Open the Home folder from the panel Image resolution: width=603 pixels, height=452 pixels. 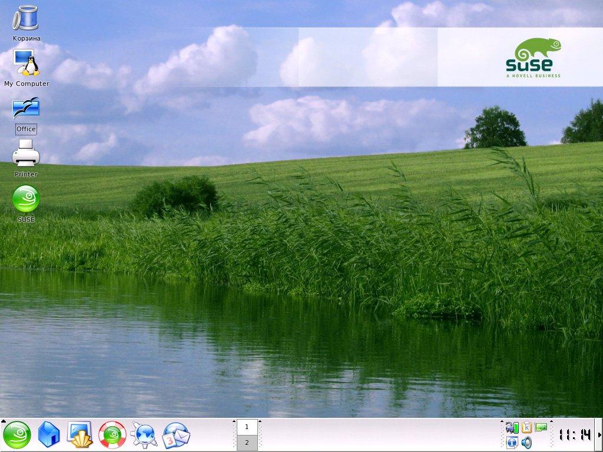49,435
